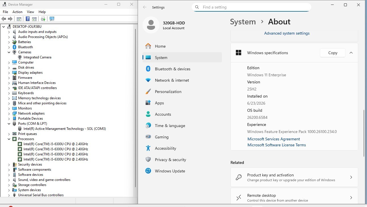The image size is (367, 207).
Task: Click the OS build value 26200.6584
Action: 257,117
